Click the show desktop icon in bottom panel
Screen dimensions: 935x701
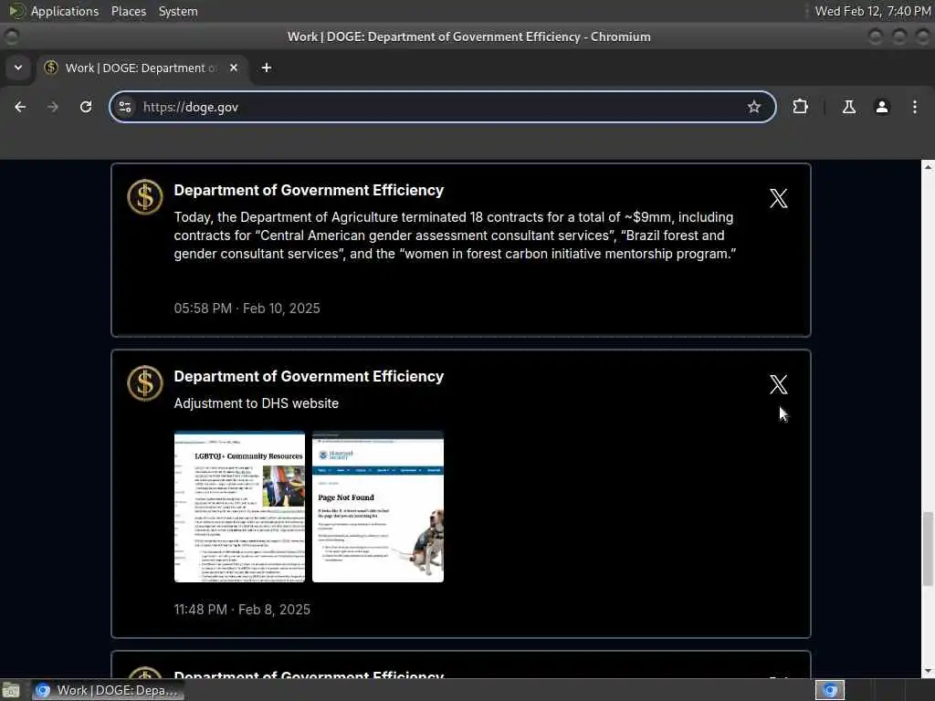tap(11, 690)
